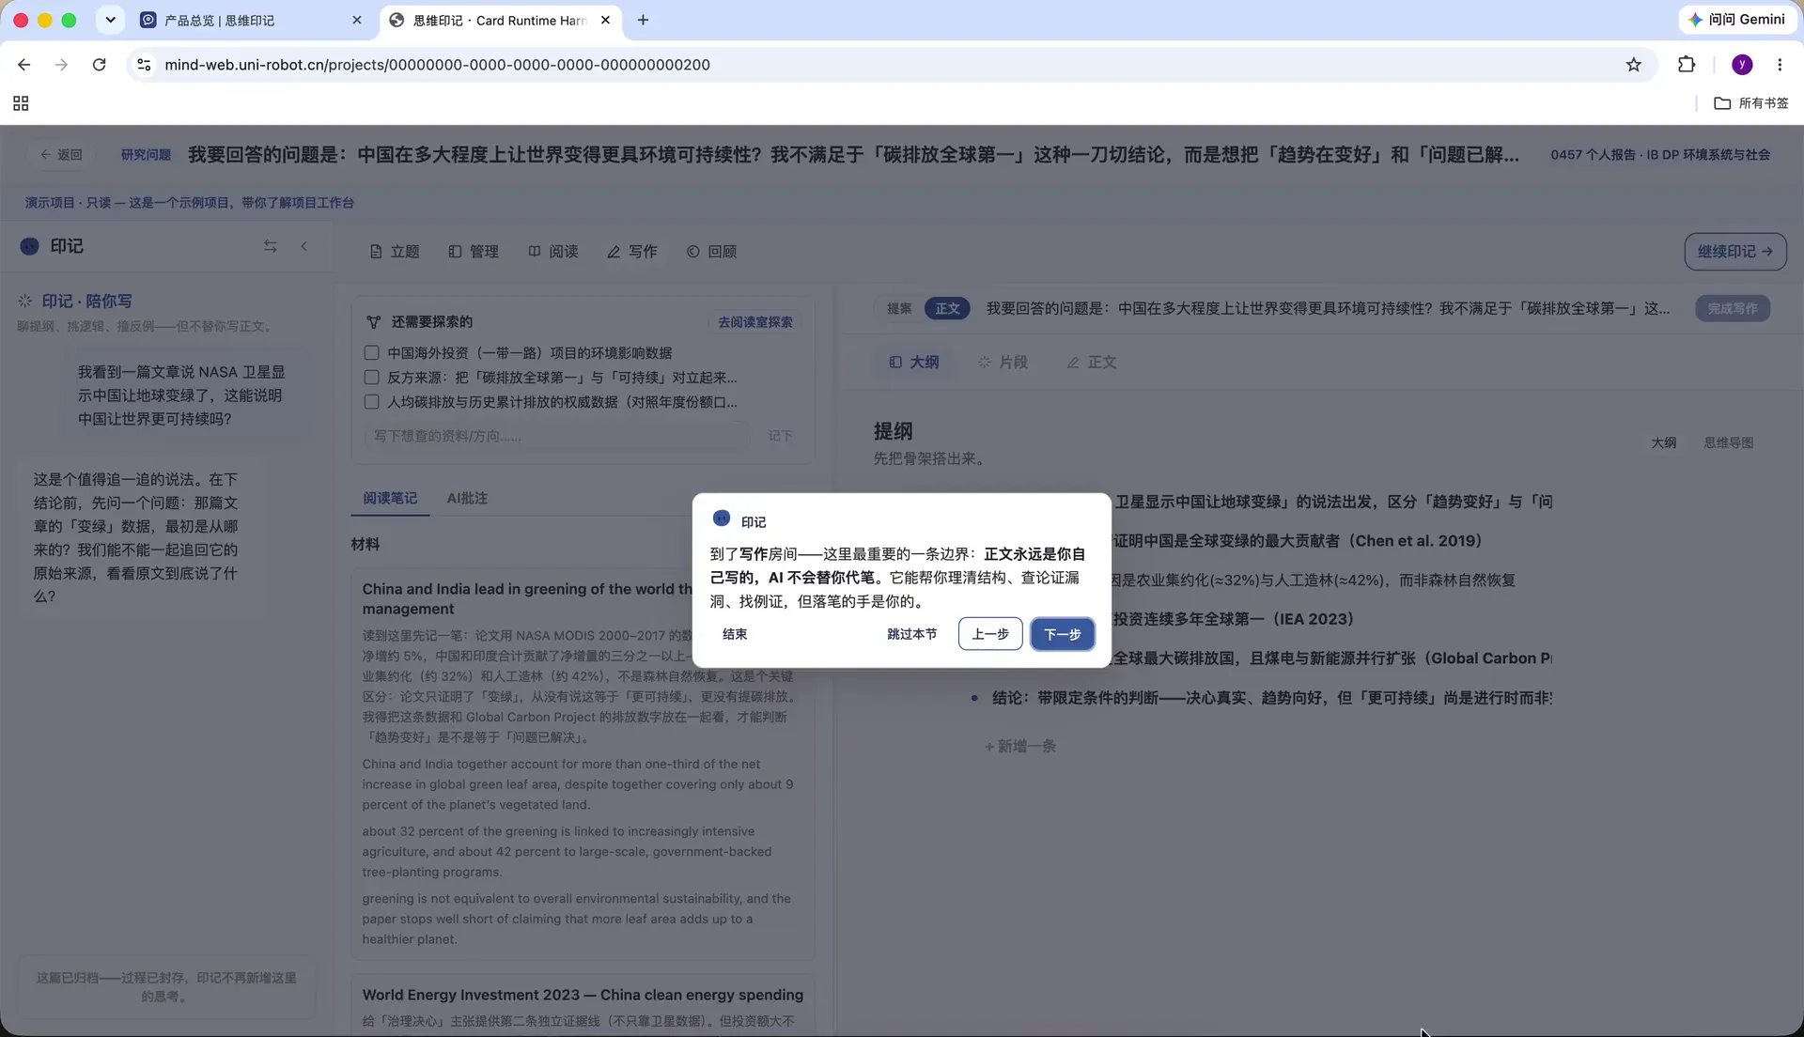Switch to AI批注 tab
This screenshot has width=1804, height=1037.
(467, 498)
